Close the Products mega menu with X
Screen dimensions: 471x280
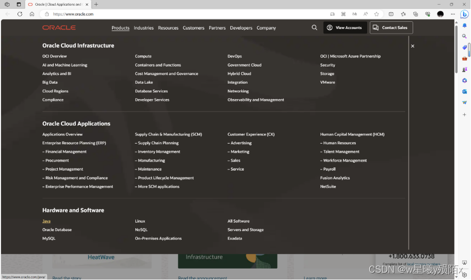point(413,46)
